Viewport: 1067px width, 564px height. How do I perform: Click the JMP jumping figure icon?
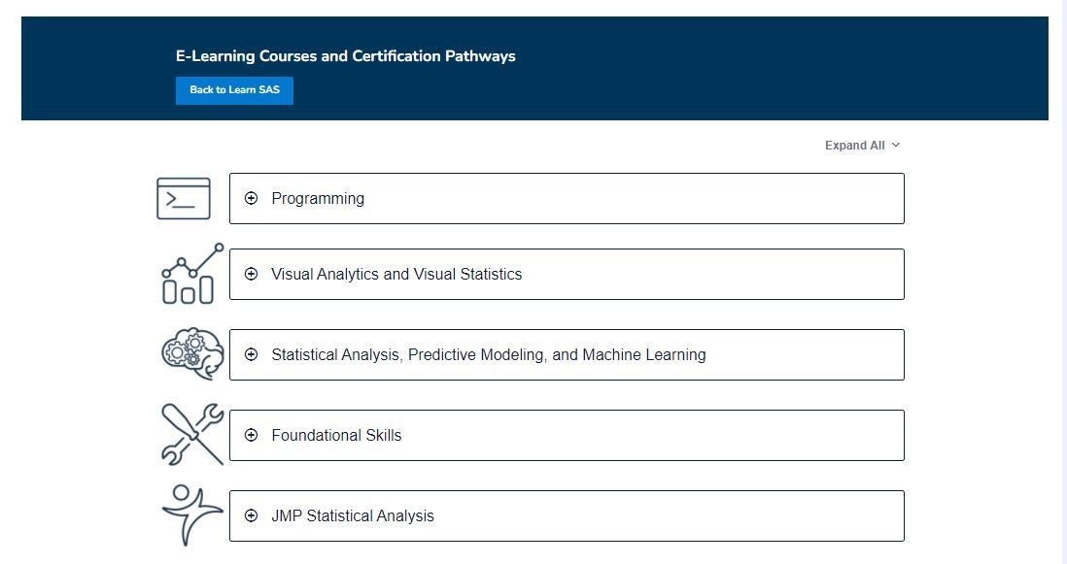[x=191, y=514]
